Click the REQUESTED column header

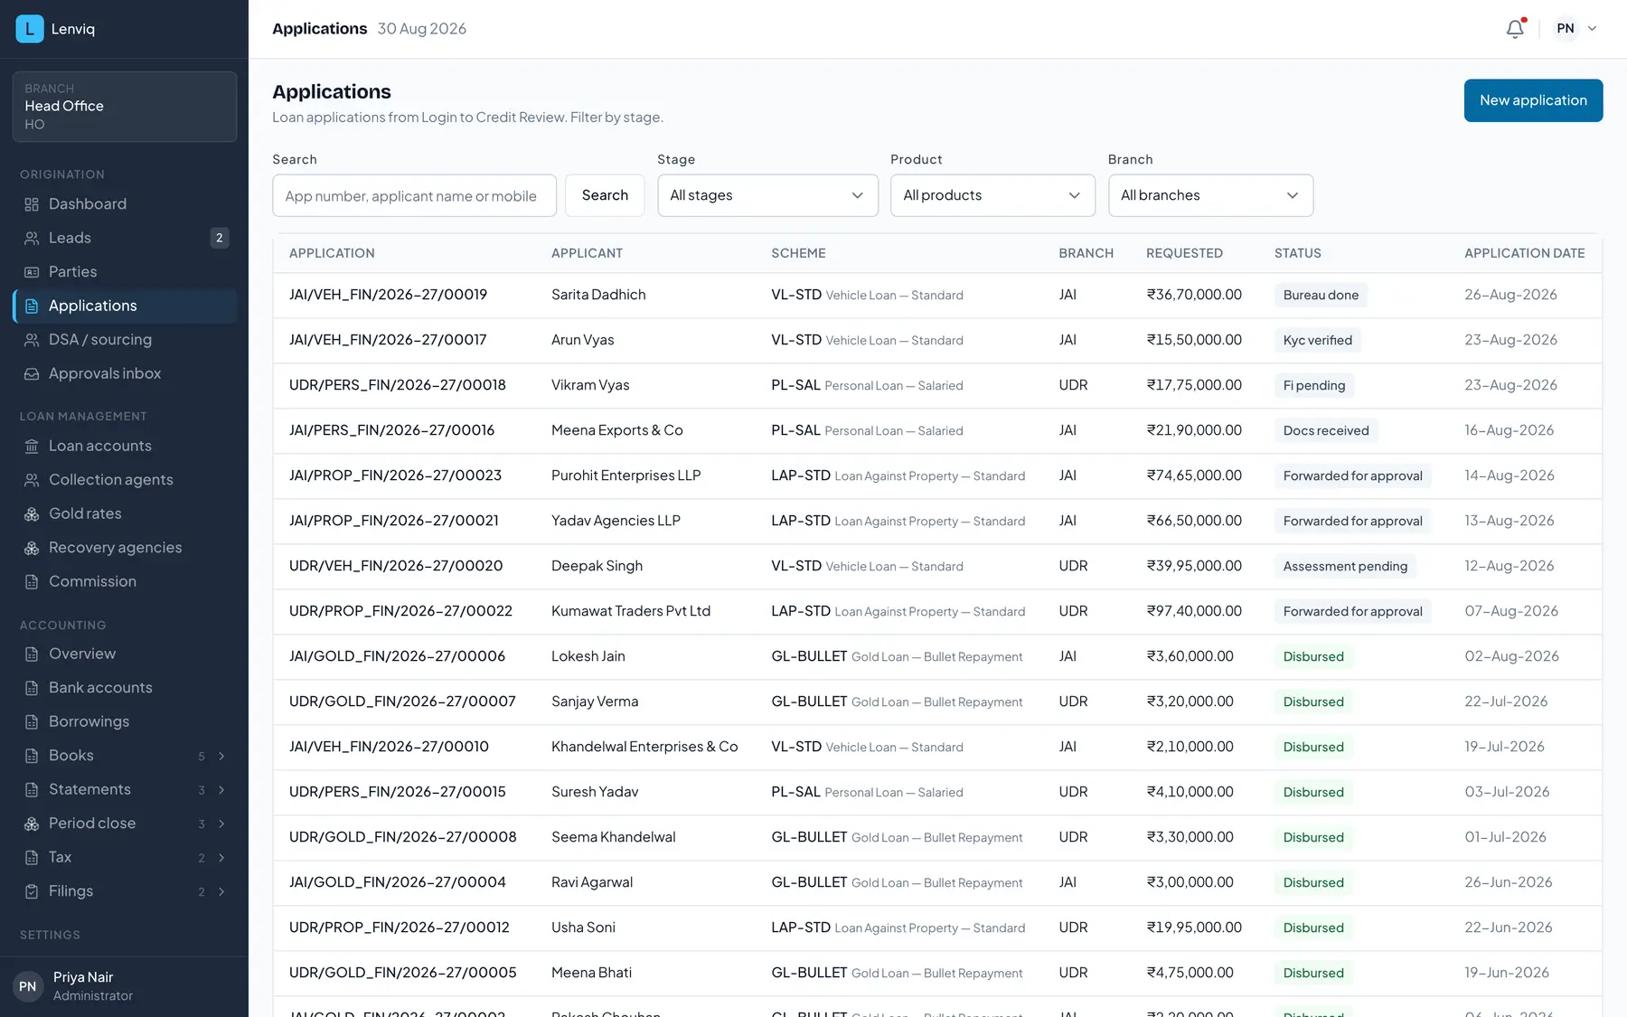[1184, 253]
